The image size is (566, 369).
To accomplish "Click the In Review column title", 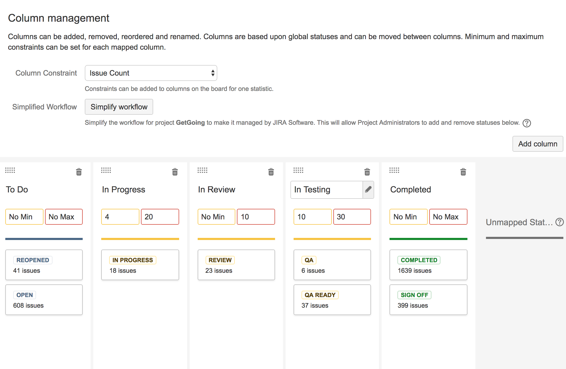I will (x=216, y=190).
